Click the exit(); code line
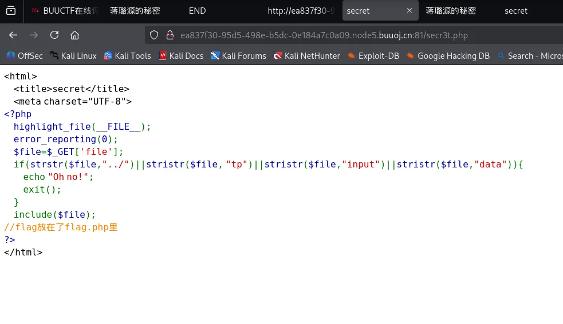 [x=42, y=189]
